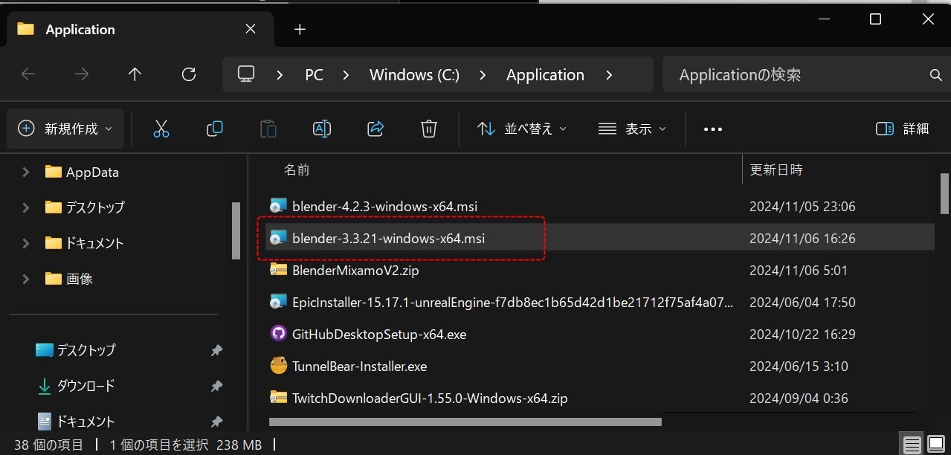The width and height of the screenshot is (951, 455).
Task: Click the file list vertical scrollbar
Action: point(944,193)
